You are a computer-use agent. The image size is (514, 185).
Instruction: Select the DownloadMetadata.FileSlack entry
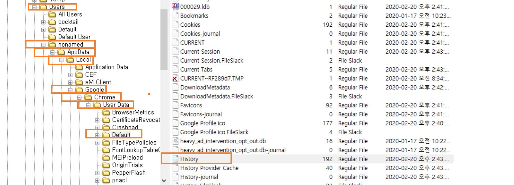coord(217,96)
